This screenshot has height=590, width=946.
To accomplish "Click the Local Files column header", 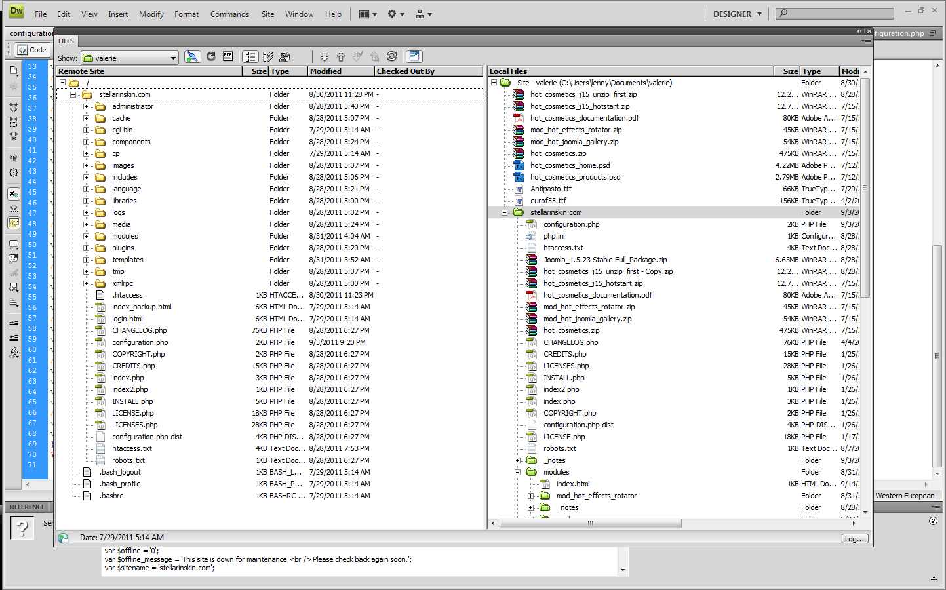I will point(630,71).
